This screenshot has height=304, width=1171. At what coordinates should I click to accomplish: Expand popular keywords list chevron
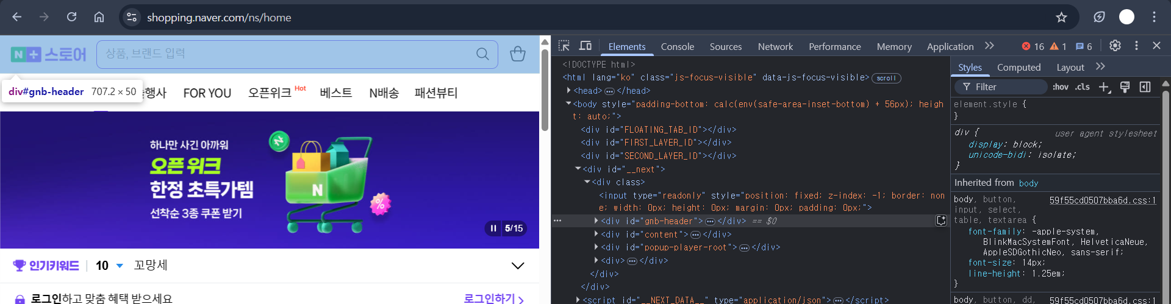[x=518, y=266]
